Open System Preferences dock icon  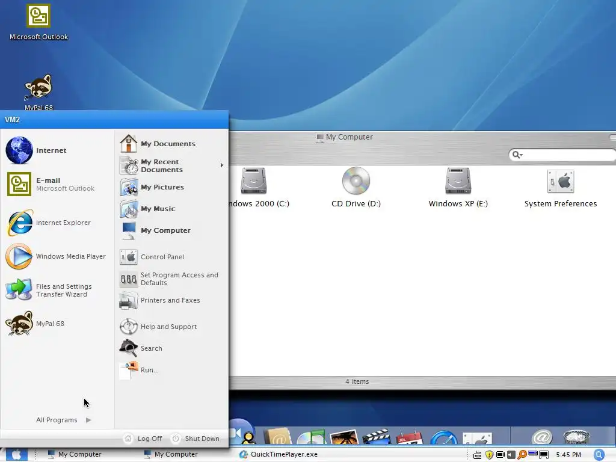click(x=477, y=439)
